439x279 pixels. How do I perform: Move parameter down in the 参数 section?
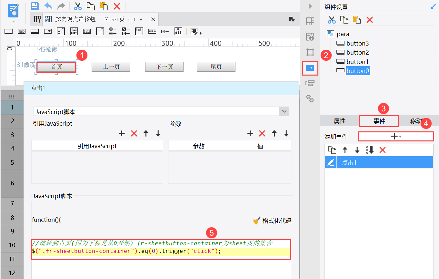coord(286,133)
